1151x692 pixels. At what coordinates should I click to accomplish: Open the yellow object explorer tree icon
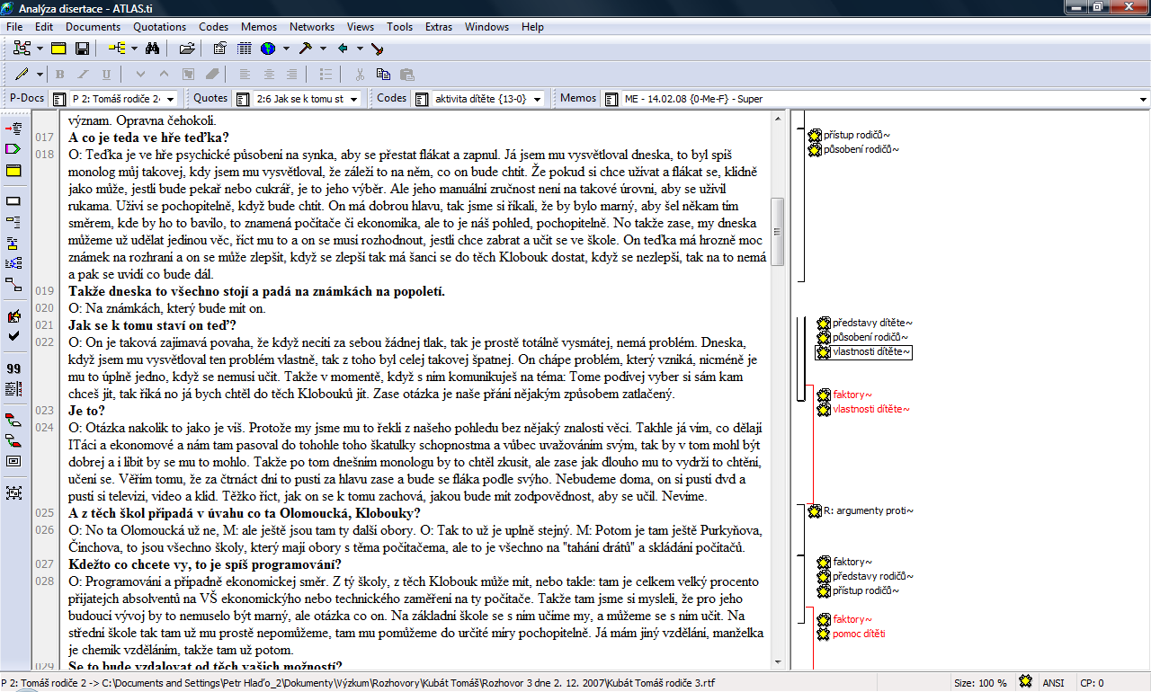click(x=117, y=48)
